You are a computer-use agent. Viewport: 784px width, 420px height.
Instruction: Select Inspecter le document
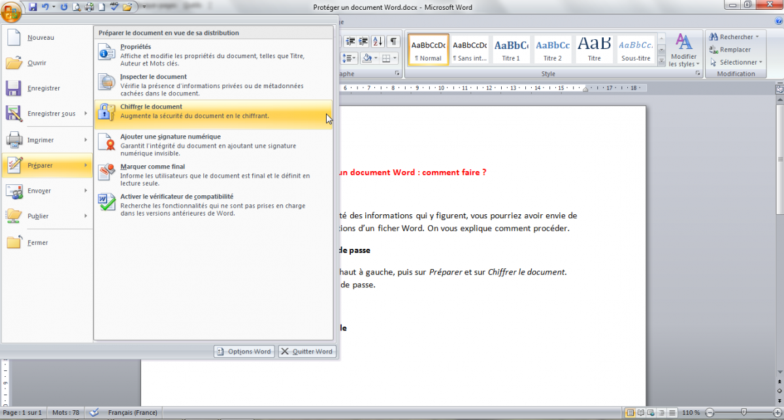[x=214, y=85]
